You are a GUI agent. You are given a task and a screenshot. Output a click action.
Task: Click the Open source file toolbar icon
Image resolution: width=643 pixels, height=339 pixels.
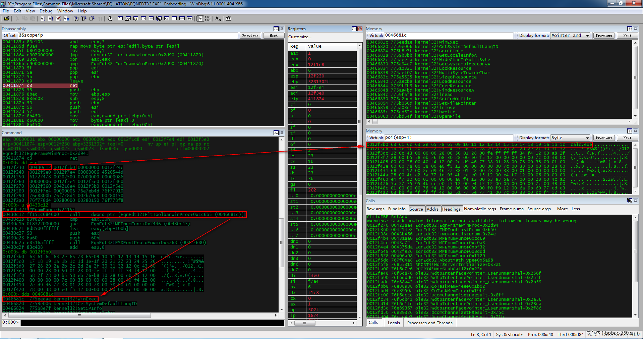pyautogui.click(x=7, y=19)
